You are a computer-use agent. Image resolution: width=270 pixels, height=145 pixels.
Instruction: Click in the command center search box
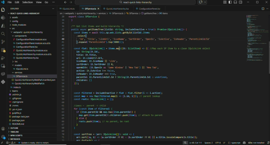[x=135, y=2]
